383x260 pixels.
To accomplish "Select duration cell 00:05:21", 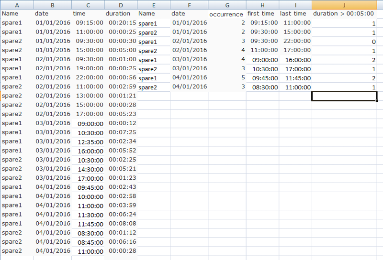I will (121, 169).
